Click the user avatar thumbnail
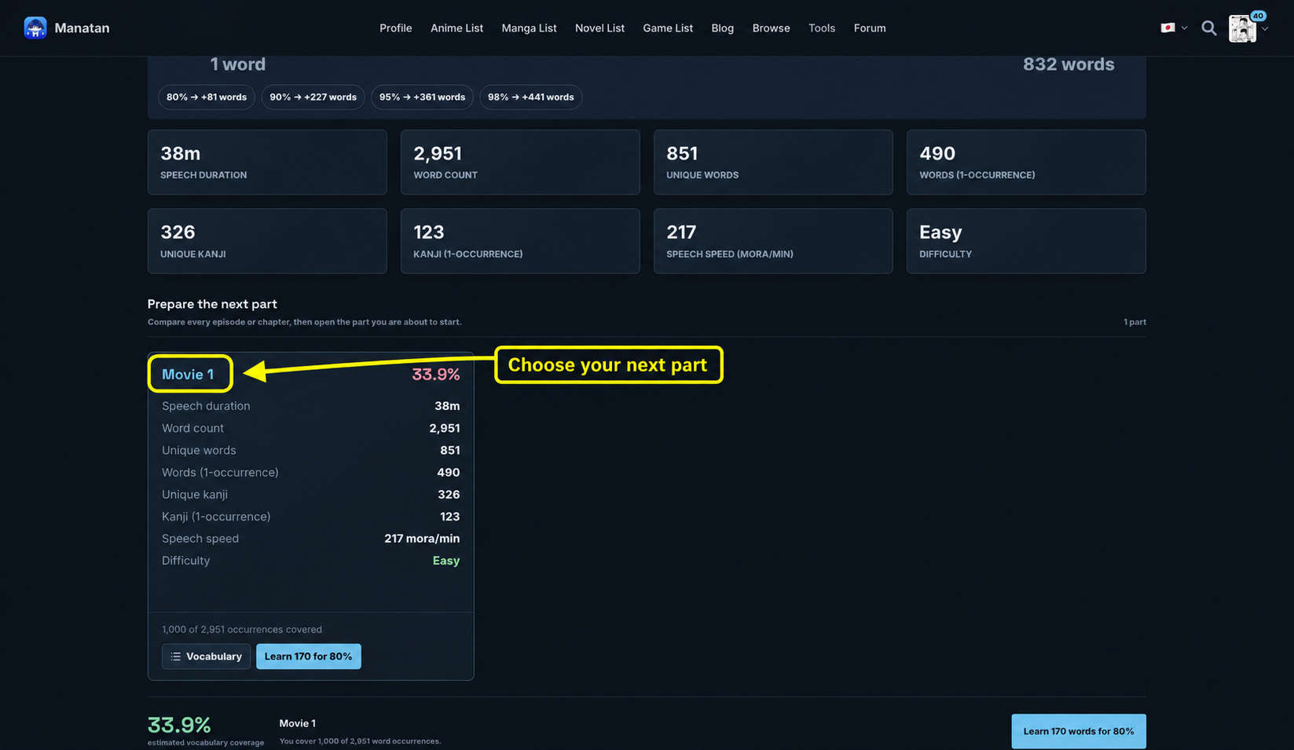The height and width of the screenshot is (750, 1294). click(x=1242, y=29)
